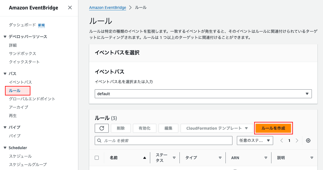The image size is (323, 170).
Task: Open パイプ item in the sidebar
Action: click(x=14, y=136)
